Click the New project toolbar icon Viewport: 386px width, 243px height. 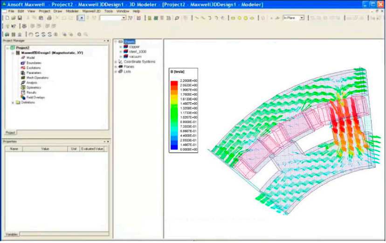pos(7,18)
